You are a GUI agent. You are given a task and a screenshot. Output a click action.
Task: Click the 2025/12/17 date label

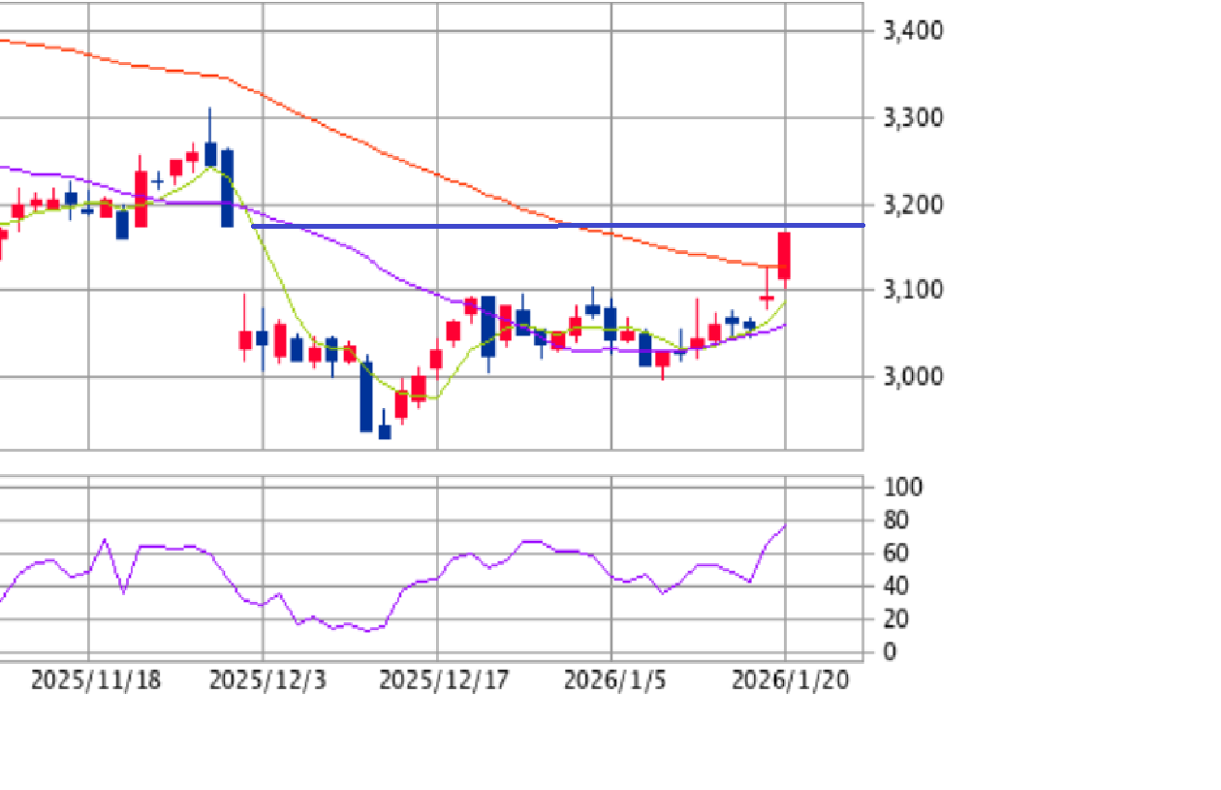pos(443,680)
